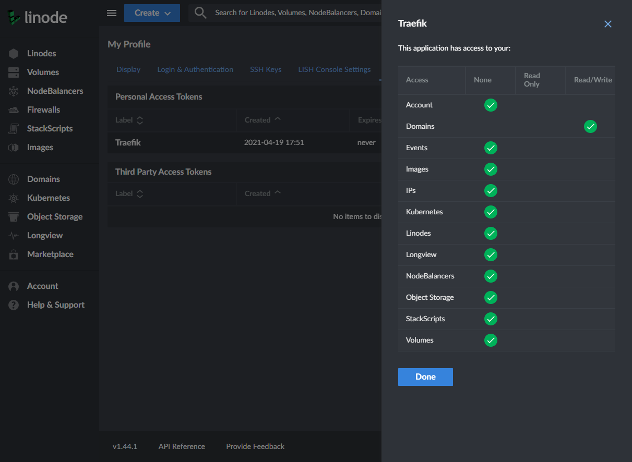Click the Linode logo

pyautogui.click(x=37, y=17)
